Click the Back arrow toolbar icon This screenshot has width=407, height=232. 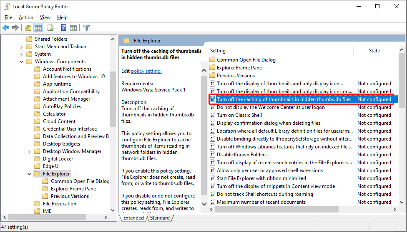click(6, 27)
